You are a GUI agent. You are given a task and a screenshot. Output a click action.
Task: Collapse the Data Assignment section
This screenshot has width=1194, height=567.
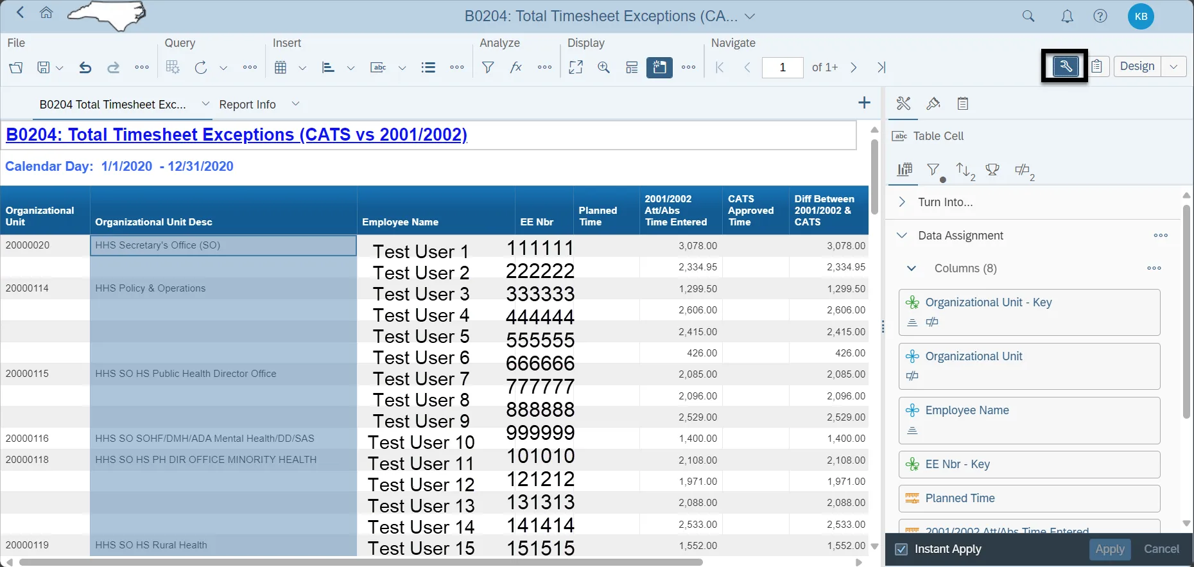tap(902, 236)
